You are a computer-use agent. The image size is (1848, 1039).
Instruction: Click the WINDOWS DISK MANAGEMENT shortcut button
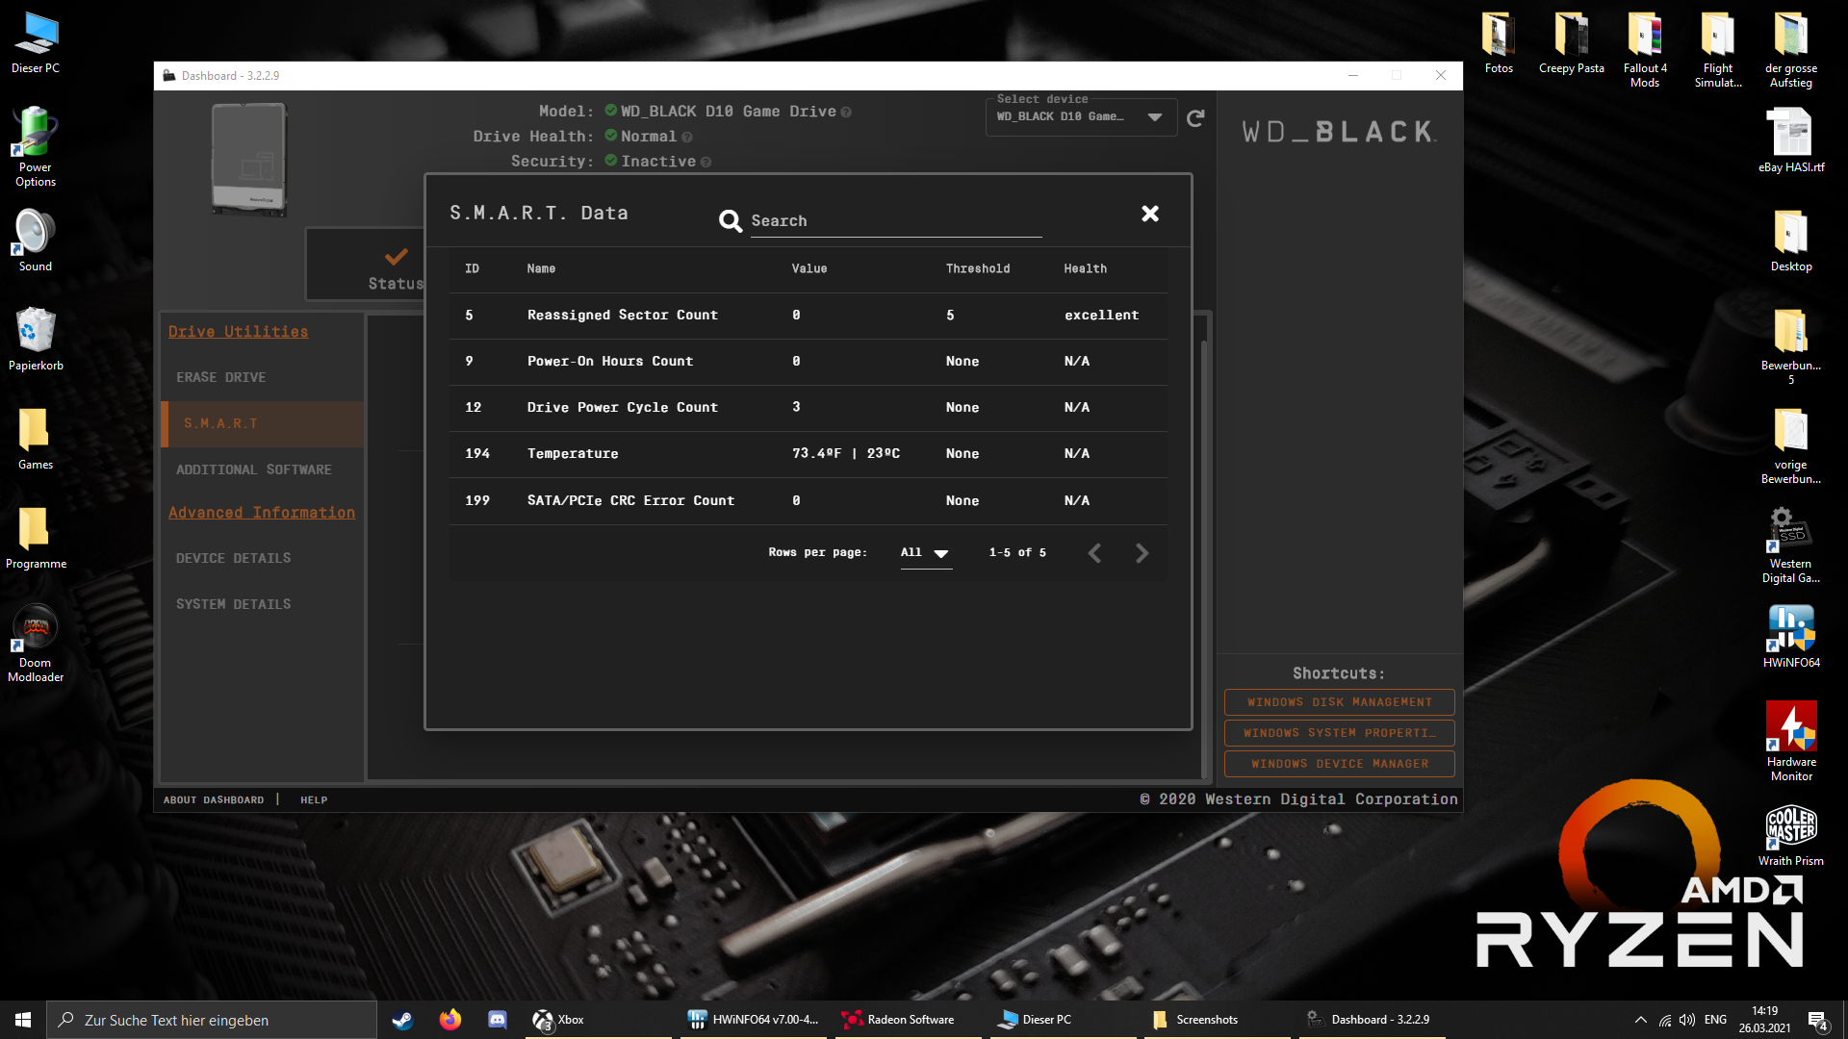point(1339,702)
